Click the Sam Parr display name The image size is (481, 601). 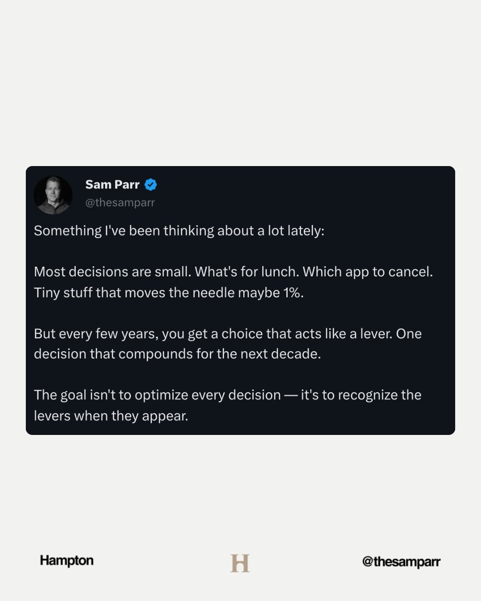[x=112, y=184]
